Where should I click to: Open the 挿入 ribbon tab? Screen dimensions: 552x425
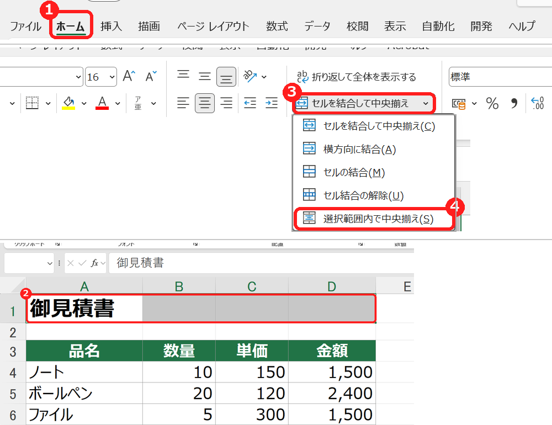point(112,26)
